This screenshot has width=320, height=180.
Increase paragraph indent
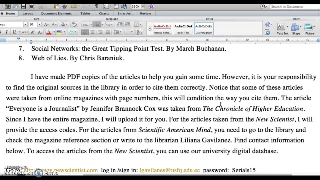tap(127, 24)
